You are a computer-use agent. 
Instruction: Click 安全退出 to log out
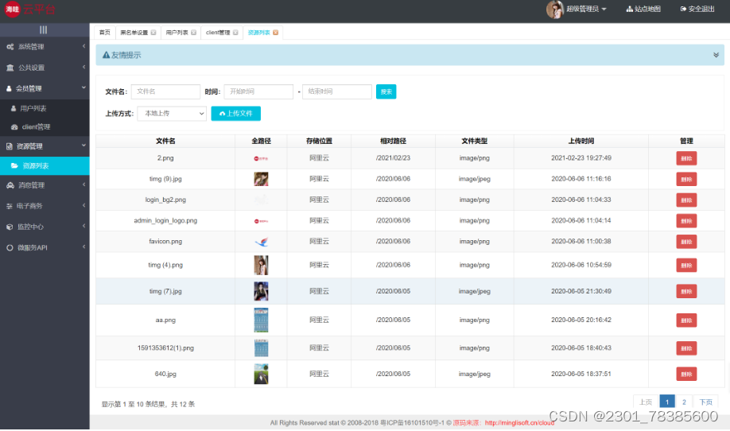click(x=697, y=10)
